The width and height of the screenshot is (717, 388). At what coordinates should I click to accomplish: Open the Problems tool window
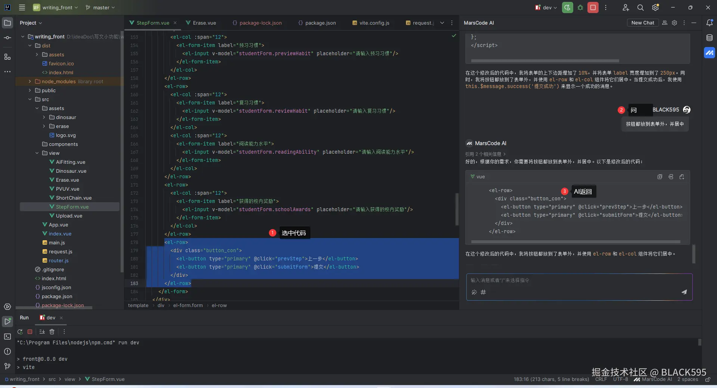coord(7,351)
